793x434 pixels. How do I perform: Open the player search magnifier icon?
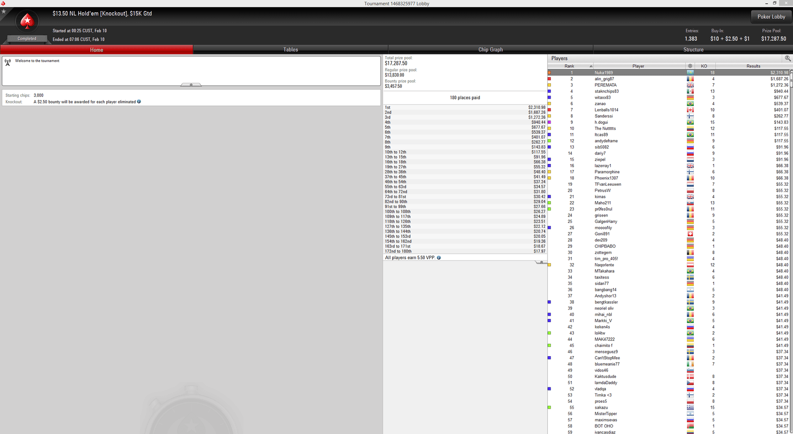(787, 58)
